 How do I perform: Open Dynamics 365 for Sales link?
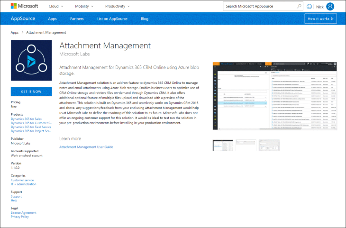[26, 119]
